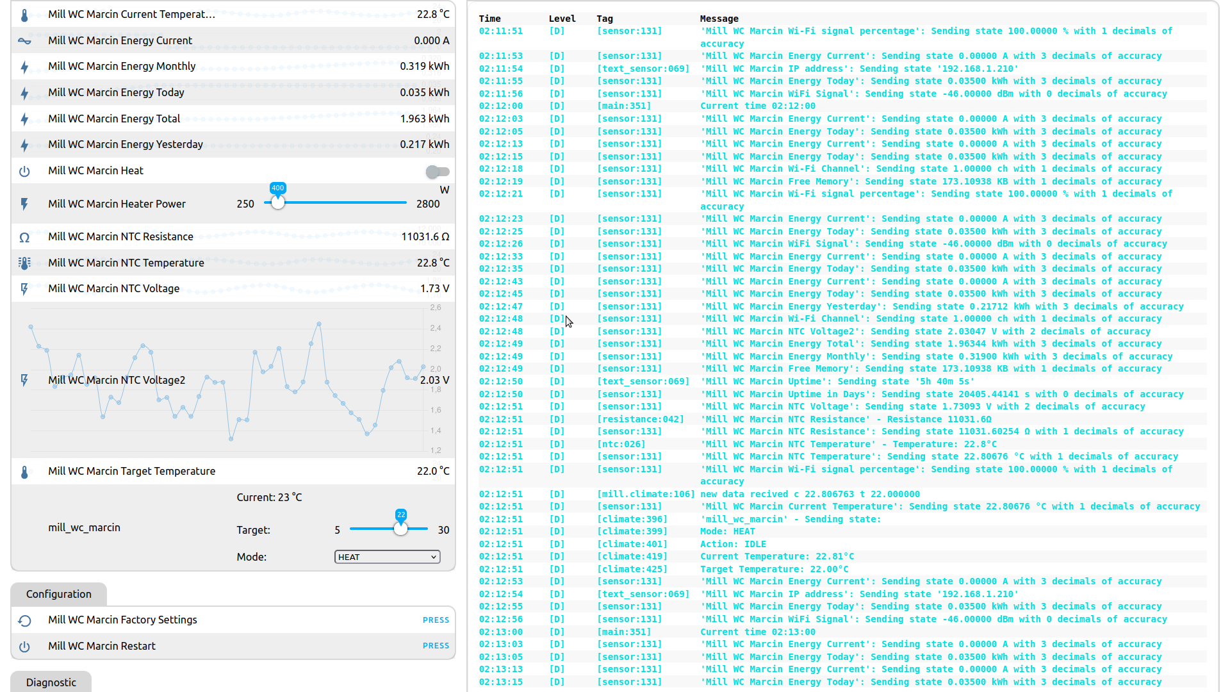This screenshot has height=692, width=1230.
Task: Click thermometer icon beside Current Temperature
Action: [24, 15]
